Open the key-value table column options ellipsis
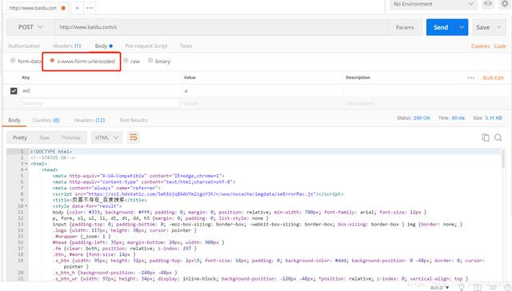The height and width of the screenshot is (291, 512). 470,78
